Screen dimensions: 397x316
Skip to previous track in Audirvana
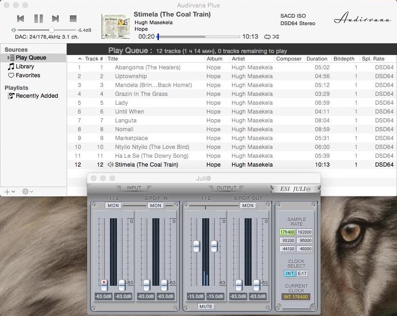pyautogui.click(x=21, y=19)
